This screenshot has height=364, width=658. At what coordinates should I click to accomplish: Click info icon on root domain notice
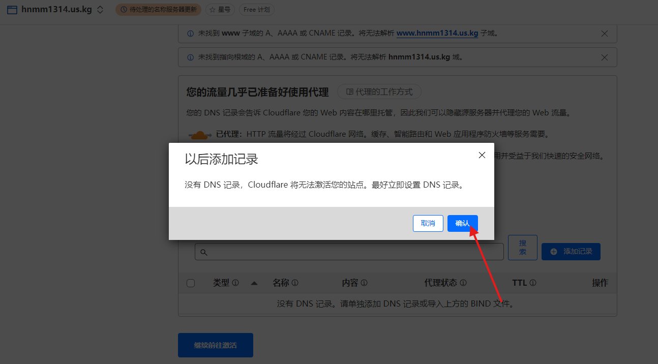190,57
